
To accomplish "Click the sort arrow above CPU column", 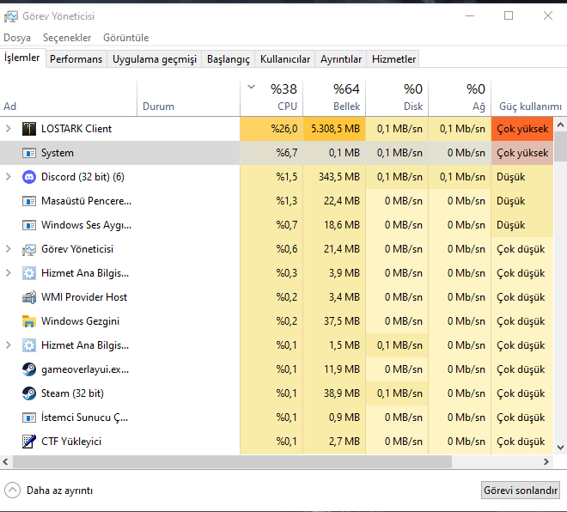I will pos(252,87).
